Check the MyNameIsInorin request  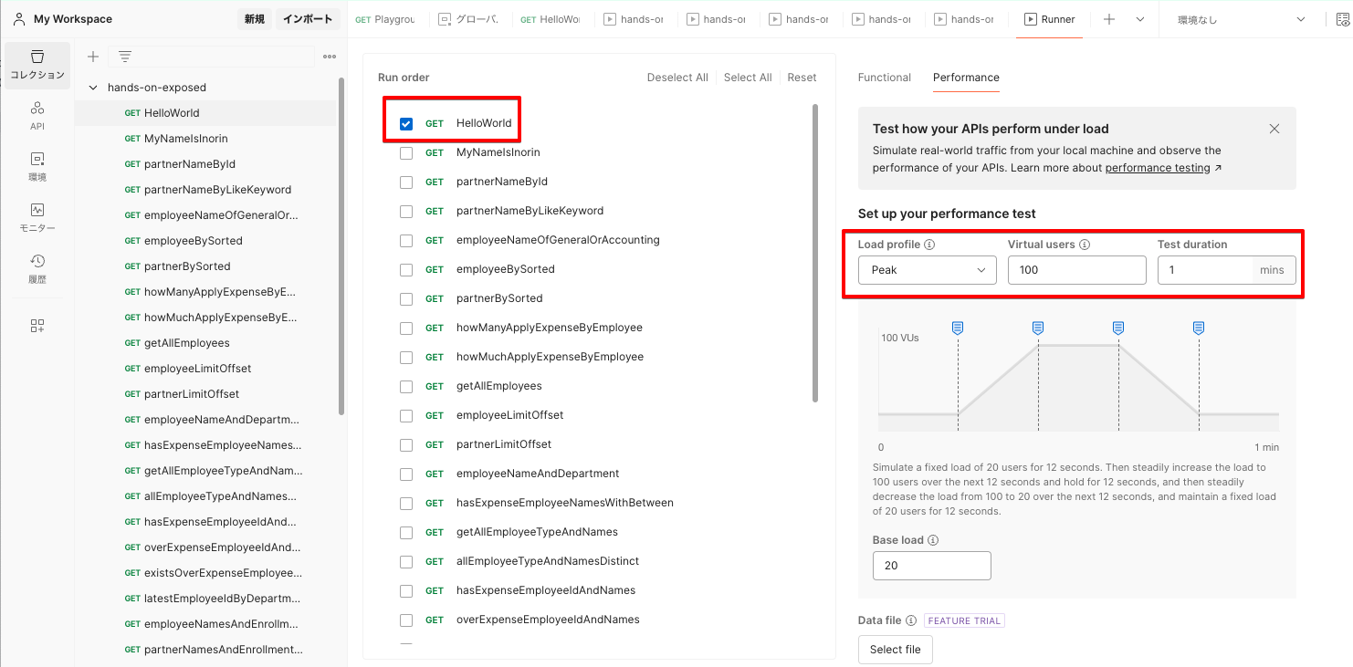click(x=405, y=152)
